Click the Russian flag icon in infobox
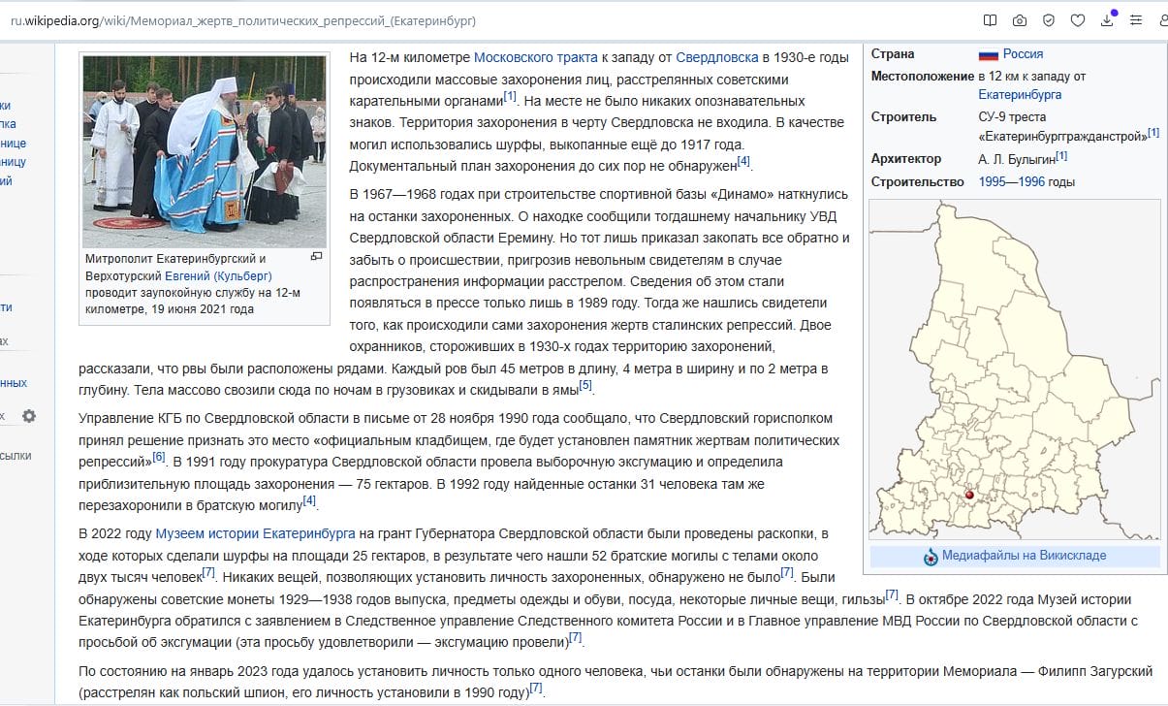Screen dimensions: 1168x706 [988, 54]
